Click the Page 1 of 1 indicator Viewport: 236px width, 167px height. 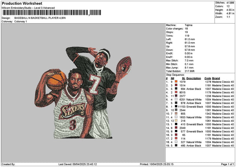[x=228, y=164]
